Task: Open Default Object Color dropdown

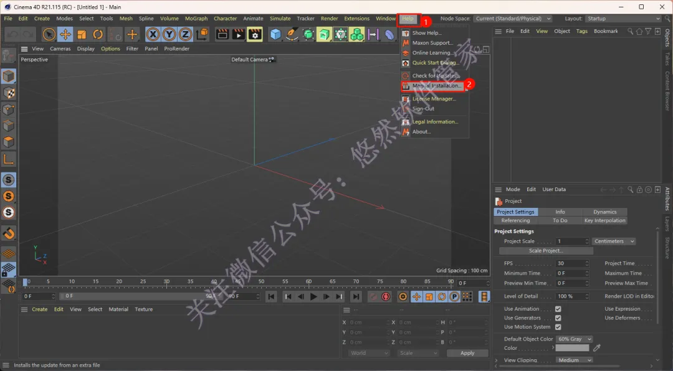Action: 575,339
